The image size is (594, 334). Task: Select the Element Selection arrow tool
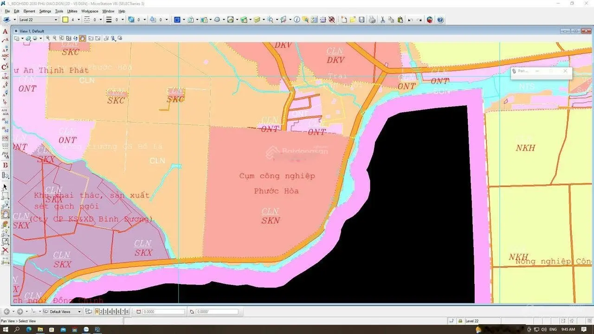[x=5, y=187]
